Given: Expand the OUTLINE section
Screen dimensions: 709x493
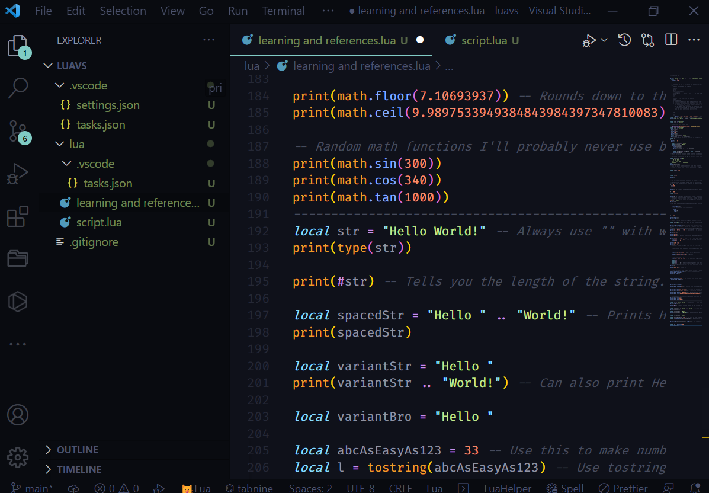Looking at the screenshot, I should [134, 450].
